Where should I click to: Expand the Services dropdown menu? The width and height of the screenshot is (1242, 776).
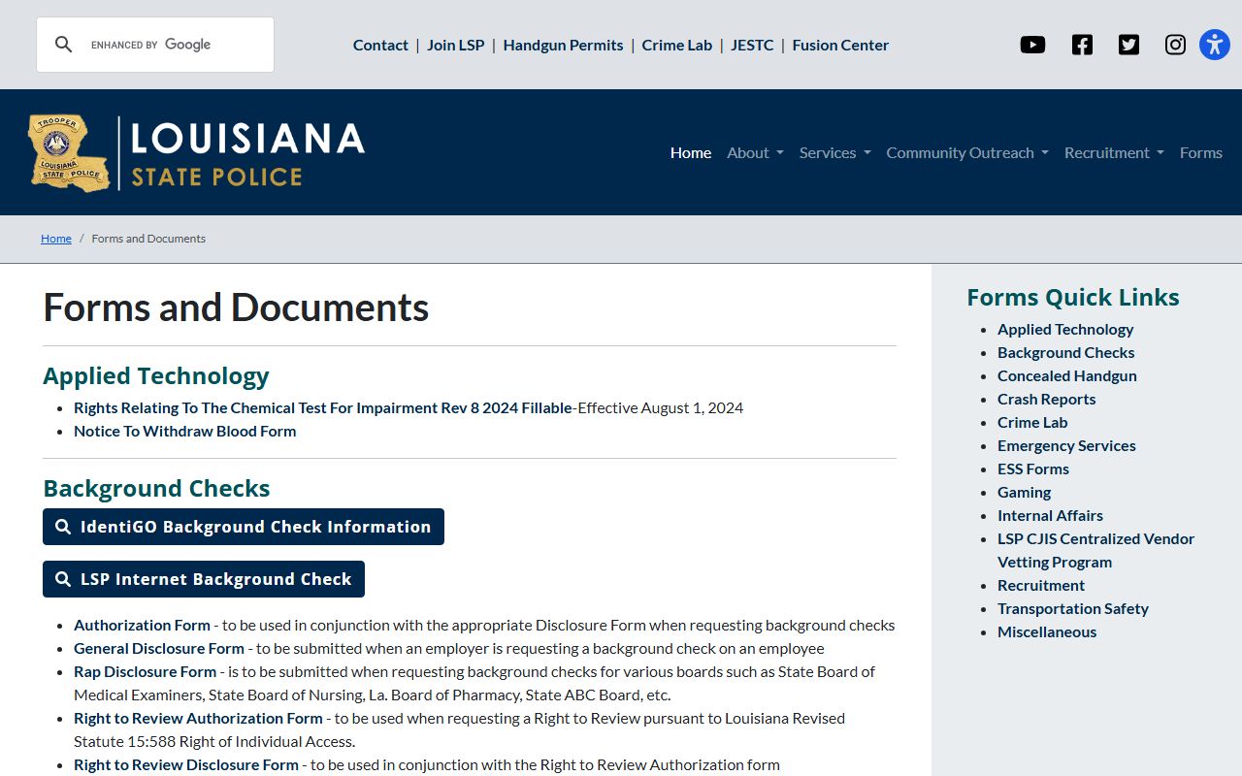coord(835,152)
